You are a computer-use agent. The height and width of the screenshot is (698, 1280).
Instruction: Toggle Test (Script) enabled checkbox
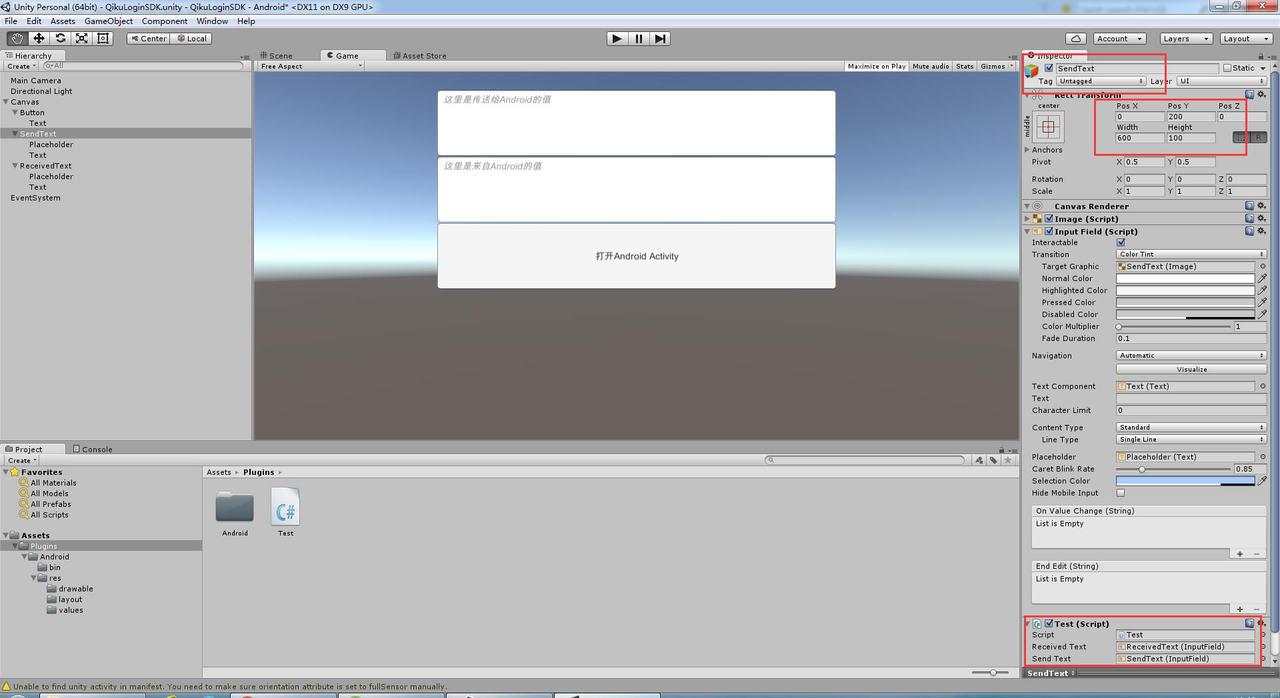1049,623
